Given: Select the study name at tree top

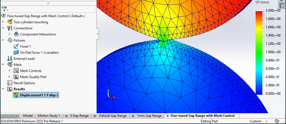Looking at the screenshot, I should [x=46, y=16].
